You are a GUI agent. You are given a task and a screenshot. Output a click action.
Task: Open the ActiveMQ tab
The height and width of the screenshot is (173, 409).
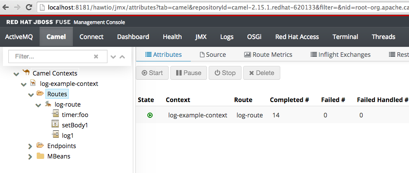[x=19, y=37]
